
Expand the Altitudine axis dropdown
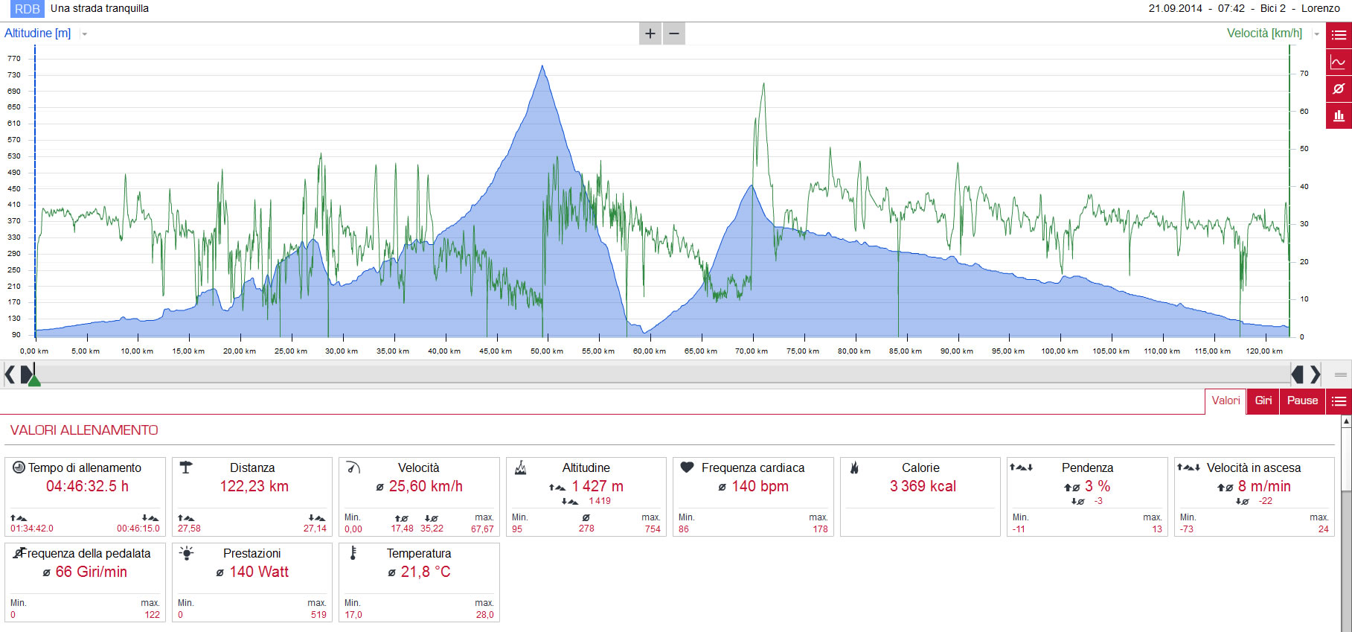point(84,34)
